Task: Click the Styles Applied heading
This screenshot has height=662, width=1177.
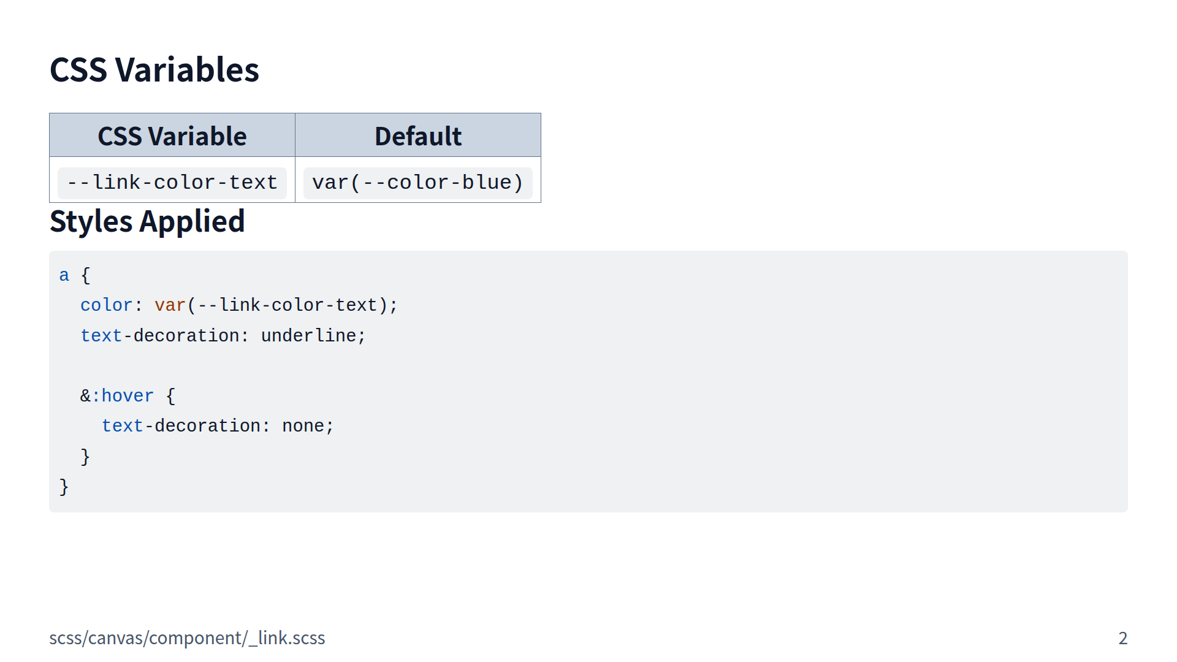Action: tap(147, 221)
